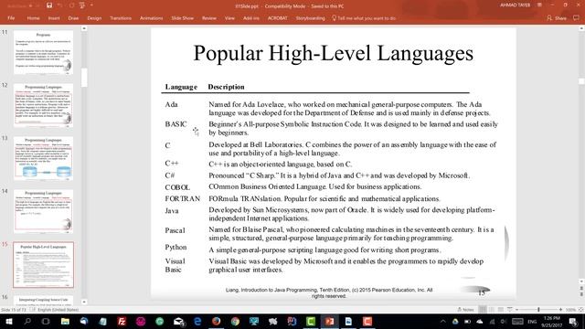Open the Review tab
The width and height of the screenshot is (585, 329).
click(x=209, y=18)
